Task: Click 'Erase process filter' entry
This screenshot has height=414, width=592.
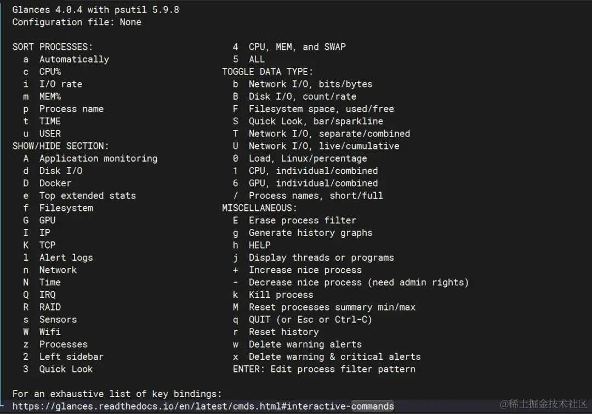Action: click(294, 220)
